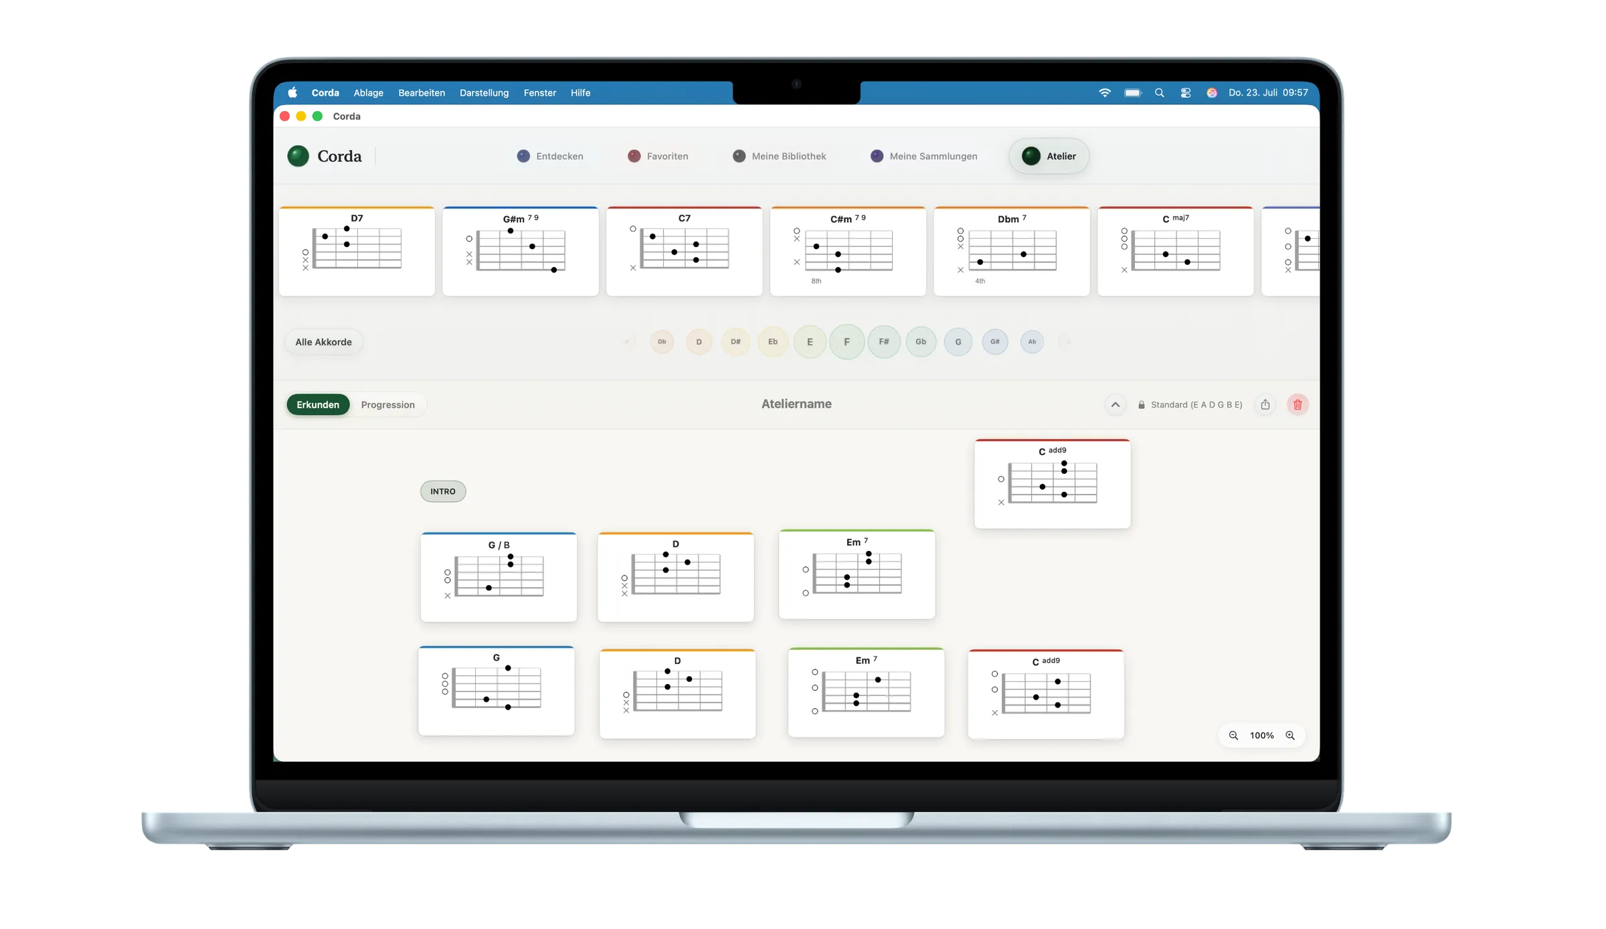Open Control Center in menu bar

point(1186,93)
